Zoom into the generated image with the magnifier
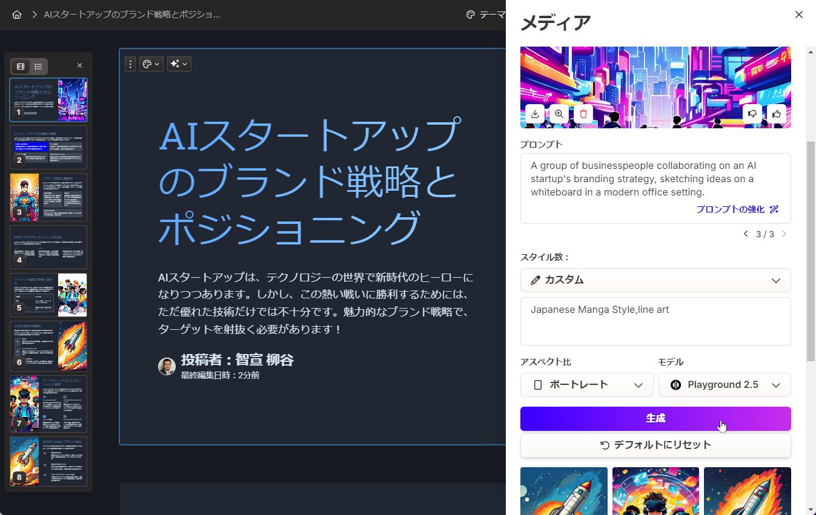 click(x=559, y=114)
